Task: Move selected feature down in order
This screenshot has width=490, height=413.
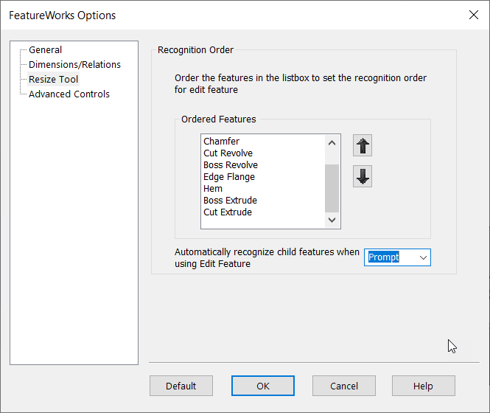Action: pos(363,176)
